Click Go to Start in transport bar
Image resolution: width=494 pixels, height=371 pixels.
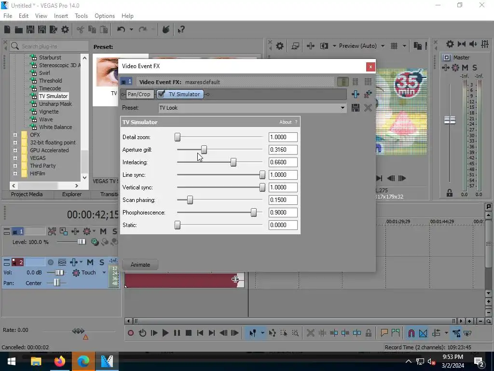(200, 333)
